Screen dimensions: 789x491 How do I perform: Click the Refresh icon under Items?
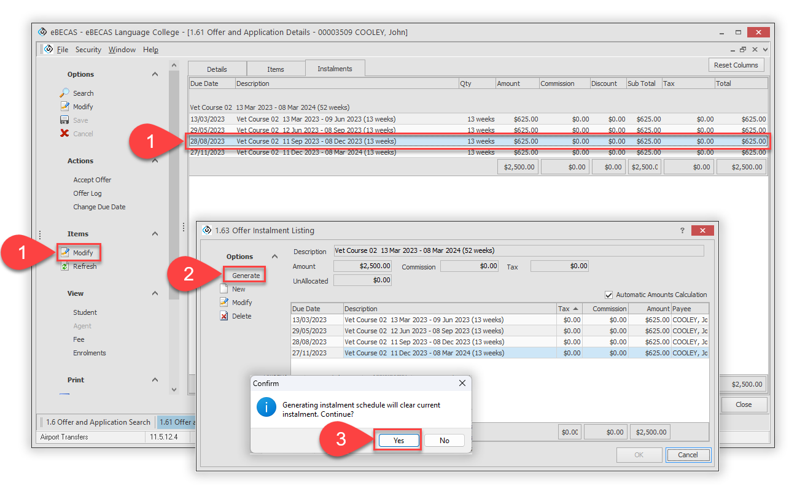point(64,266)
